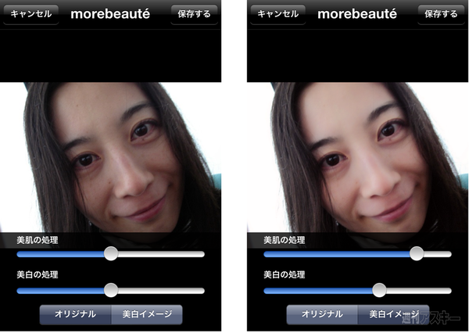This screenshot has height=333, width=469.
Task: Select オリジナル segment in left screen
Action: click(75, 314)
